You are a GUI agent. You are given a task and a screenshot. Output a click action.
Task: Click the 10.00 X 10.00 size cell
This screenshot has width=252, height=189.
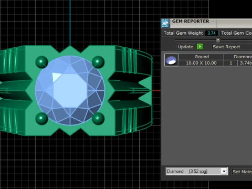[x=201, y=63]
